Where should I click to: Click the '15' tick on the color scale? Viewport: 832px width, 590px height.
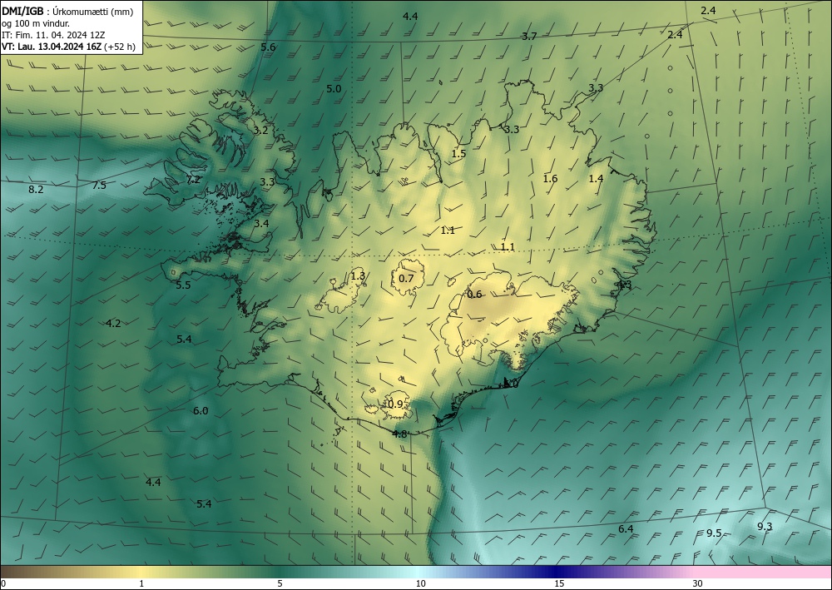(559, 584)
